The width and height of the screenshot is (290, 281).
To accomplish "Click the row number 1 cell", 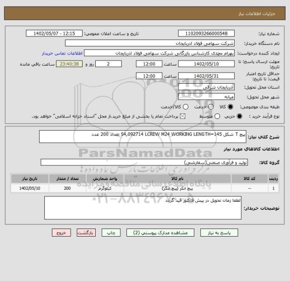I will [x=273, y=188].
